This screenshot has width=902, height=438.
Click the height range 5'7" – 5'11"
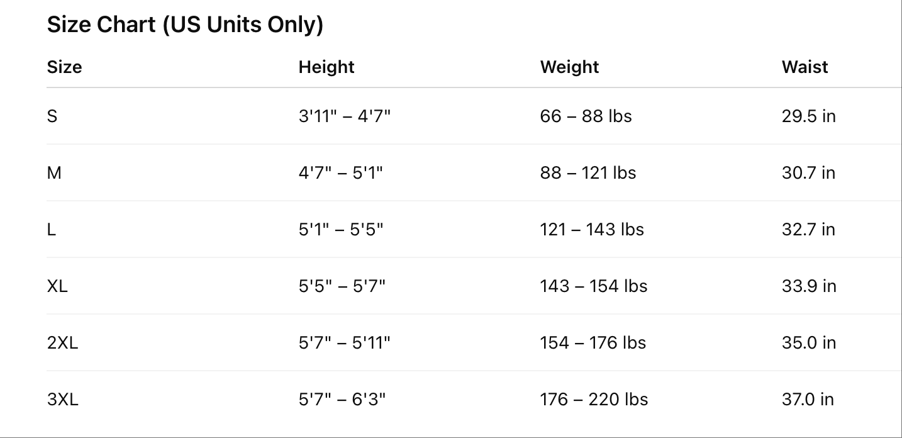click(x=344, y=342)
